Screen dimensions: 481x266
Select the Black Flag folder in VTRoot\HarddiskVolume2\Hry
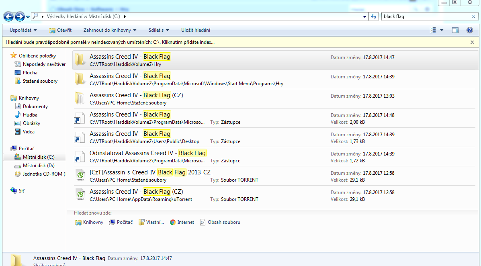(x=275, y=60)
